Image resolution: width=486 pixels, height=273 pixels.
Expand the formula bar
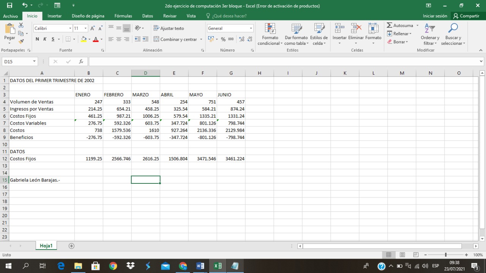click(x=481, y=62)
